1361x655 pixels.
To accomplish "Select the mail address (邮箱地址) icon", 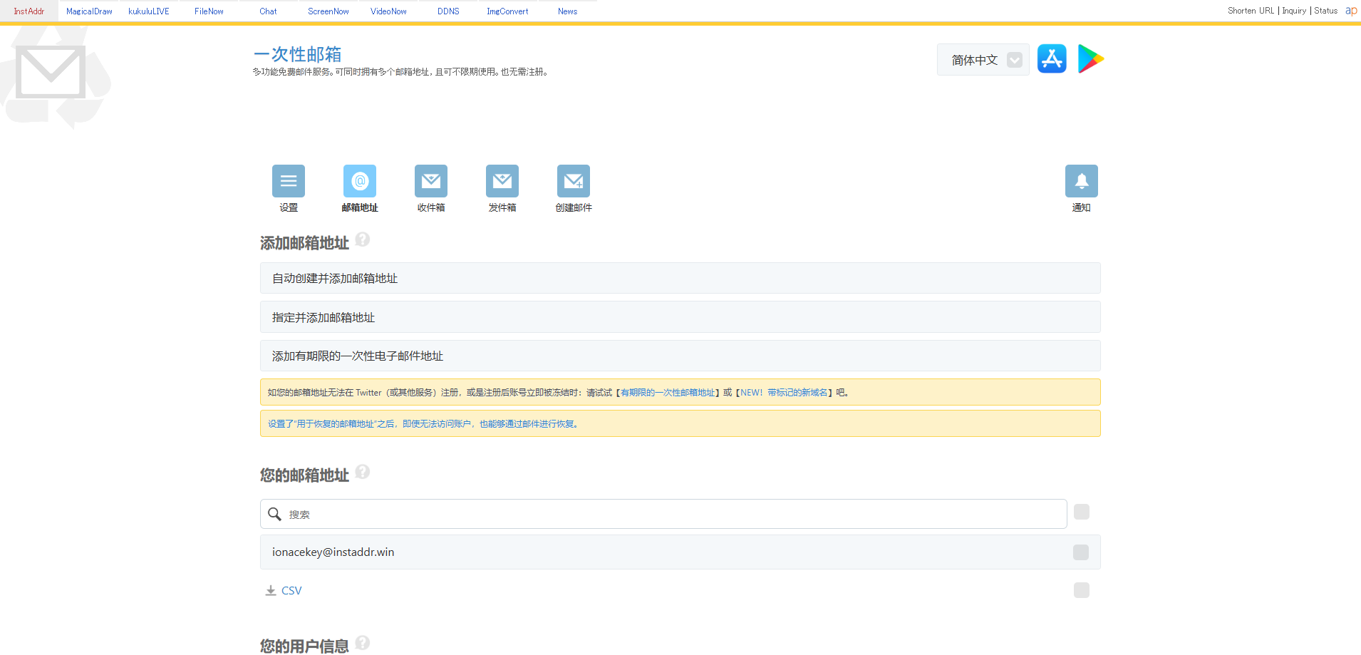I will click(x=359, y=181).
